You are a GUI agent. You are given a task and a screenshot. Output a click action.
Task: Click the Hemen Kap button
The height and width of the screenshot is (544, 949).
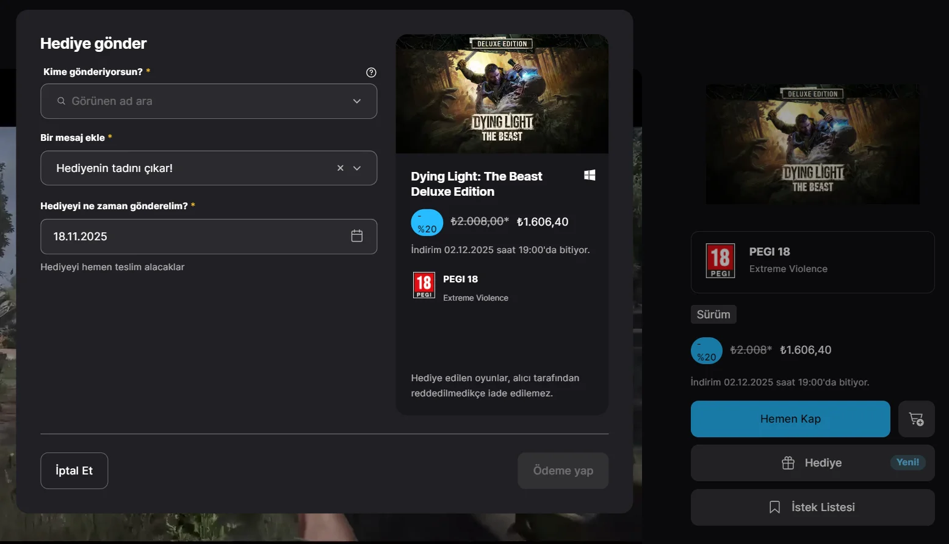click(790, 419)
